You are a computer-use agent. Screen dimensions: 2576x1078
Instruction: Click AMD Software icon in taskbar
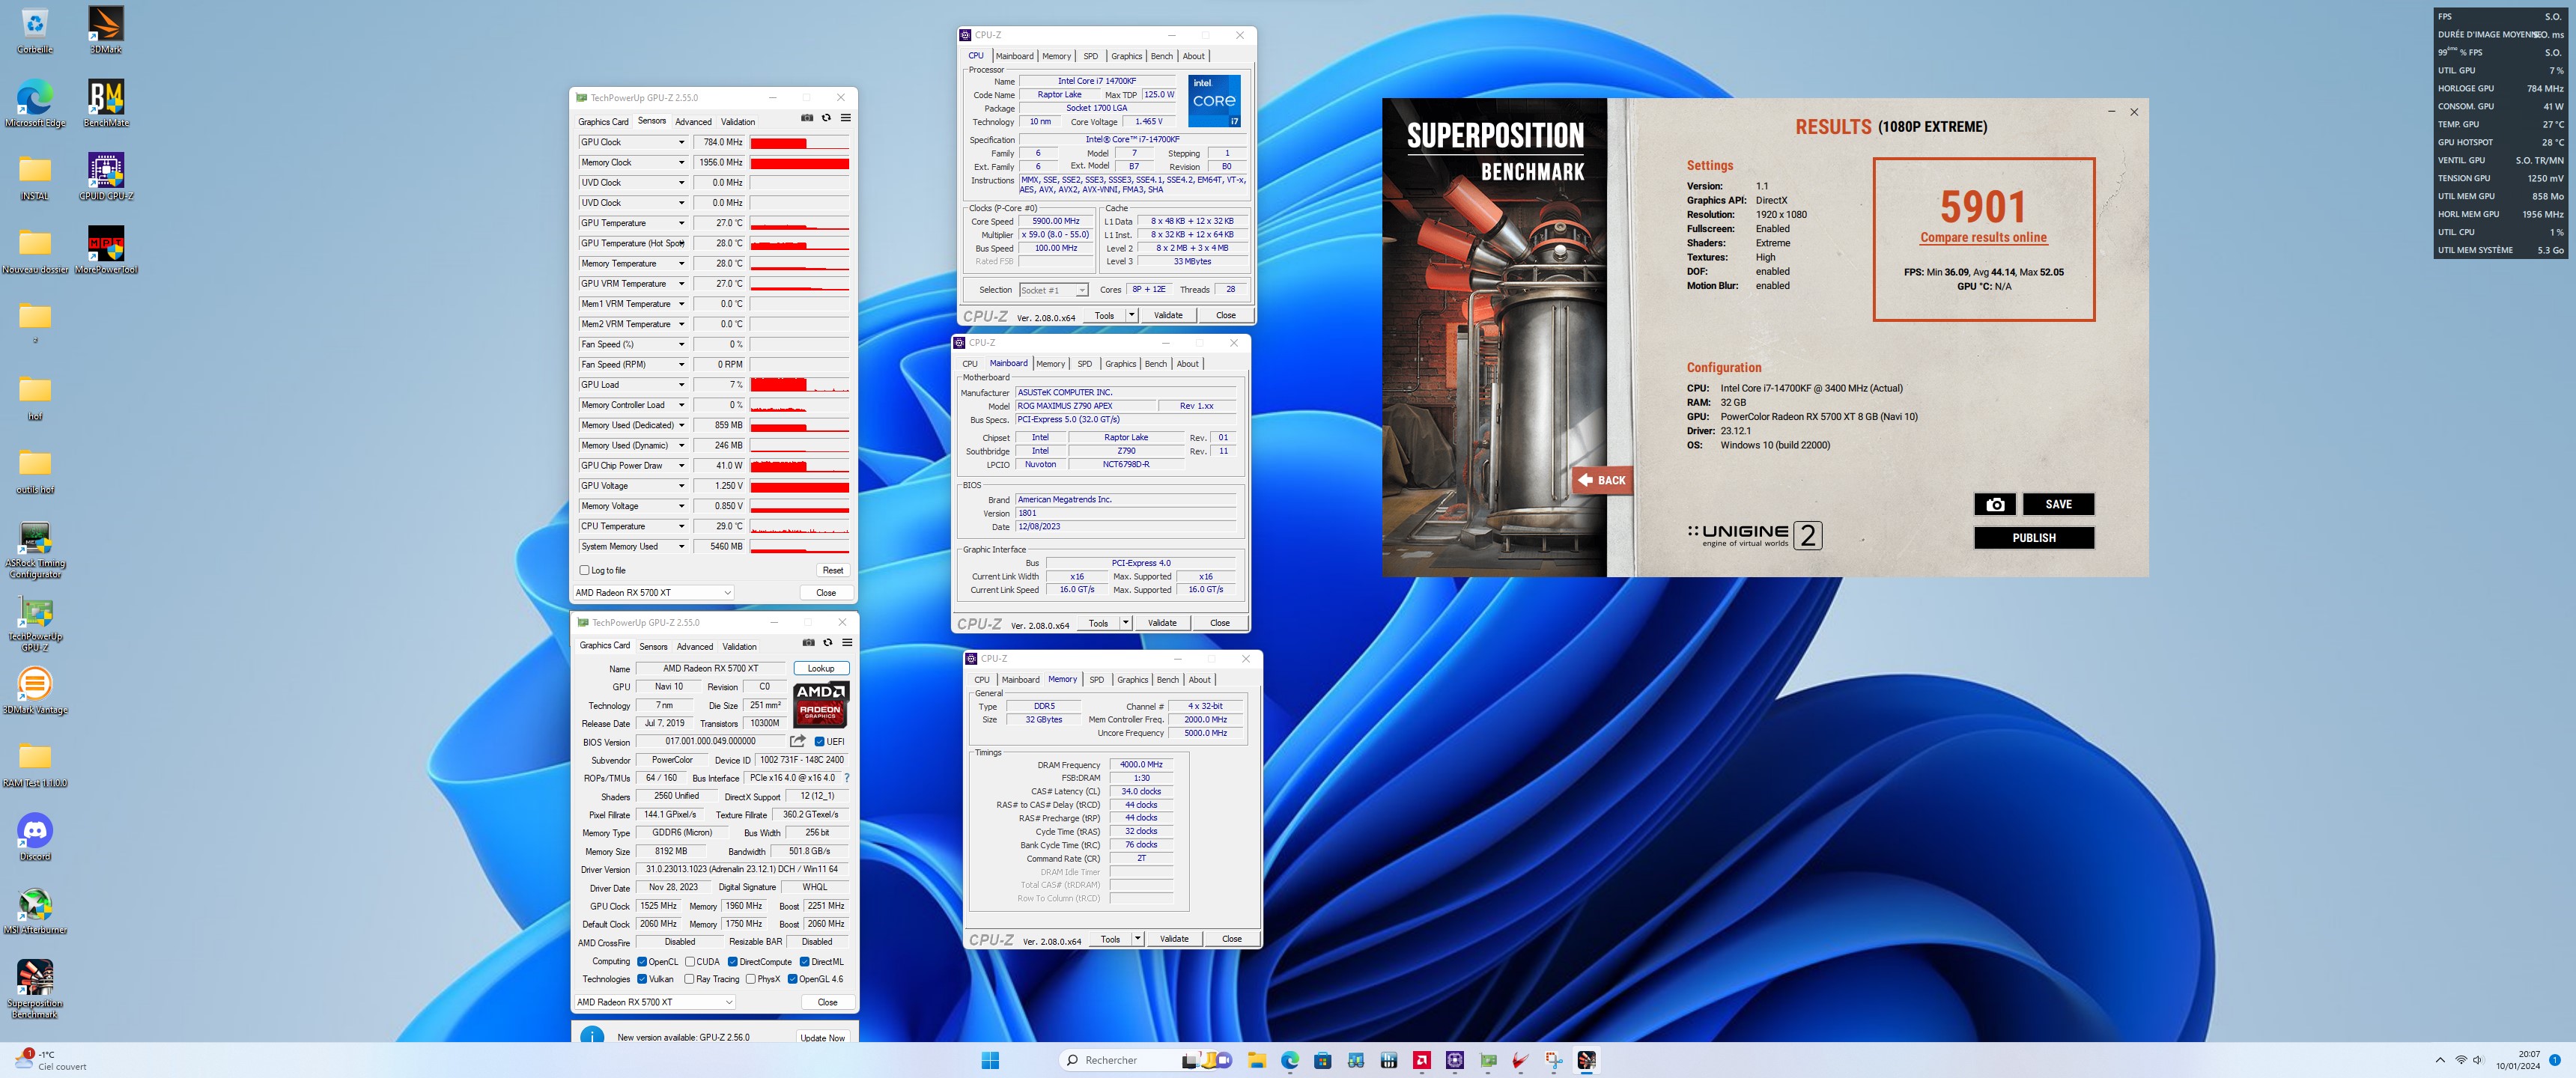[1422, 1060]
